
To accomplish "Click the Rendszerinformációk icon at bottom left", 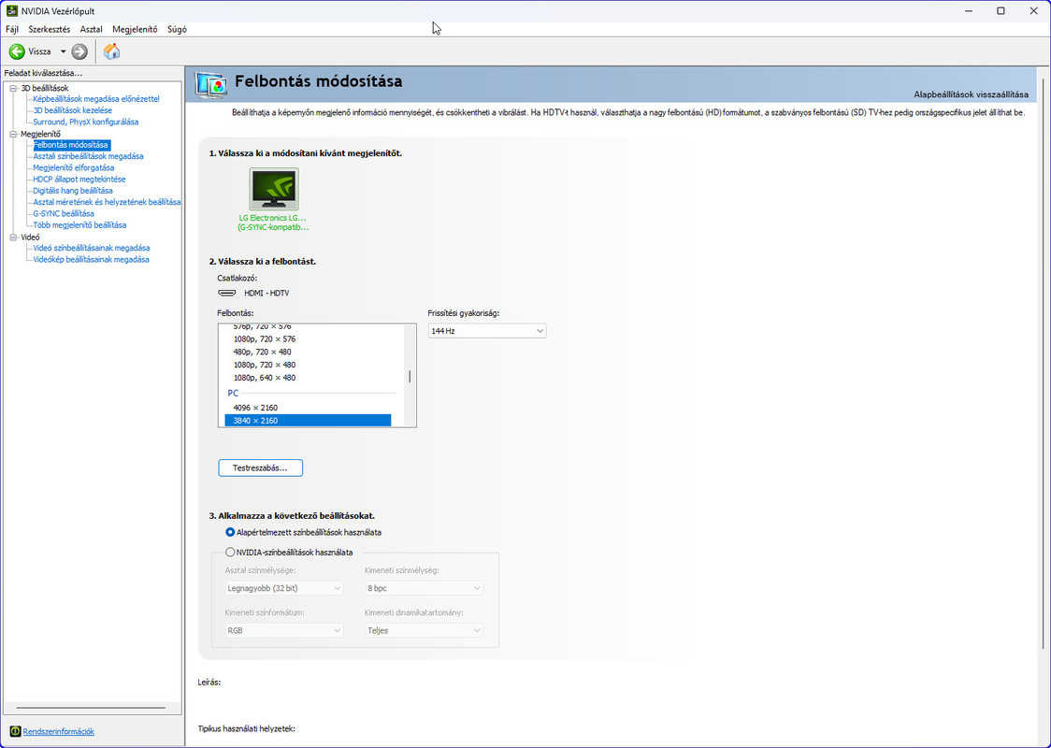I will tap(15, 731).
